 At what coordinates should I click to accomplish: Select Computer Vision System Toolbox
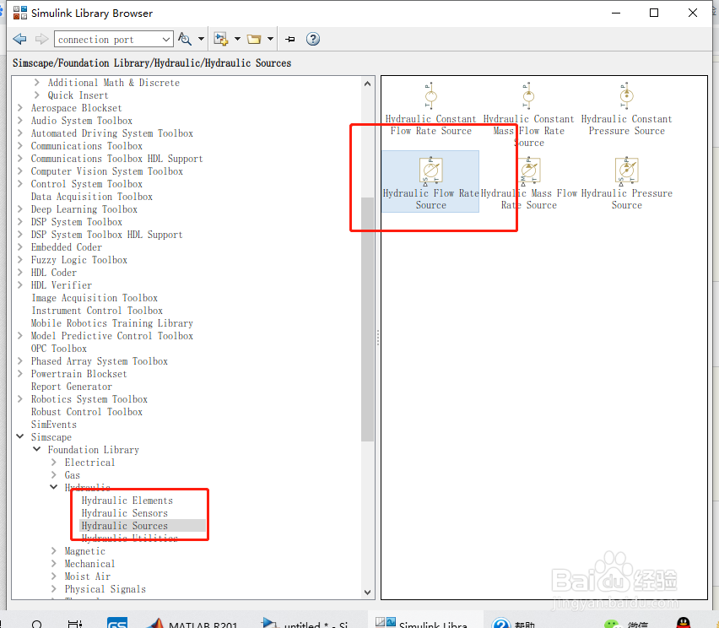[x=107, y=171]
